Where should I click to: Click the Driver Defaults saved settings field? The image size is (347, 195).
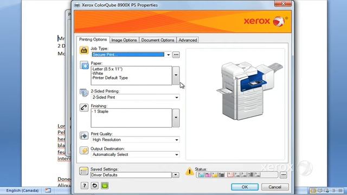tap(131, 175)
